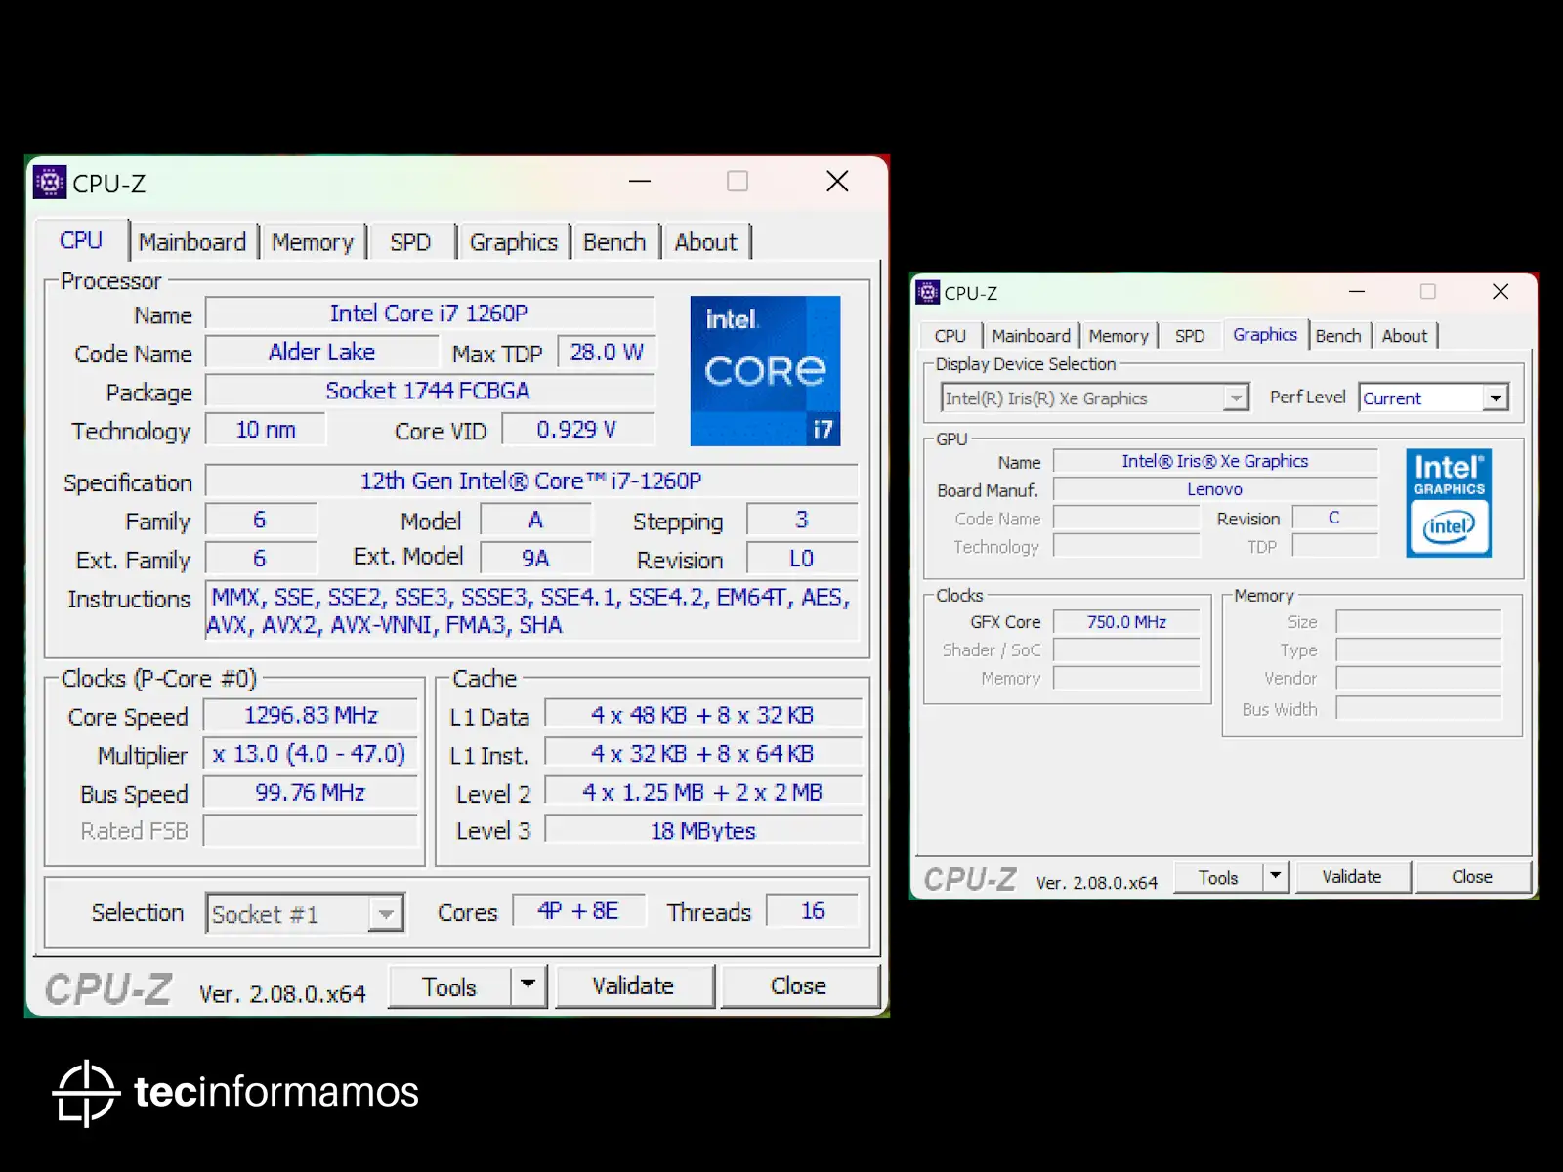The height and width of the screenshot is (1172, 1563).
Task: Expand the Socket #1 selection dropdown
Action: click(x=387, y=914)
